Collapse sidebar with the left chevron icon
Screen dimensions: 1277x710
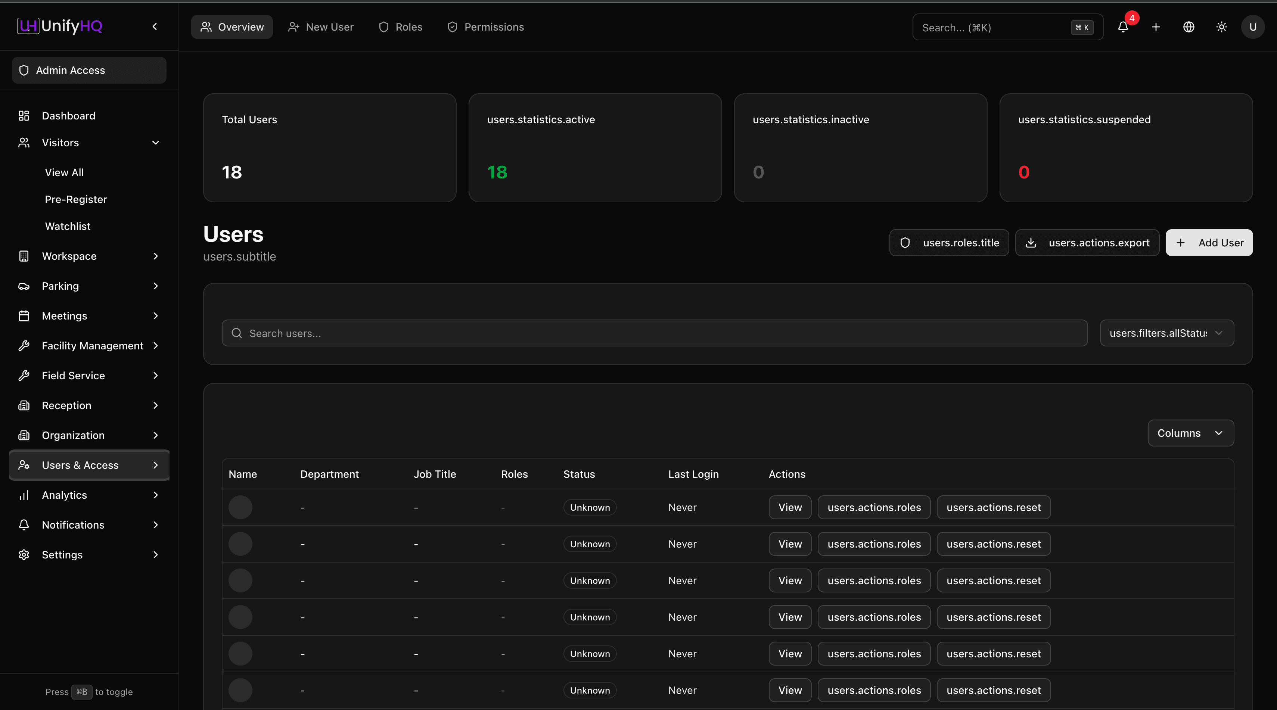click(155, 27)
